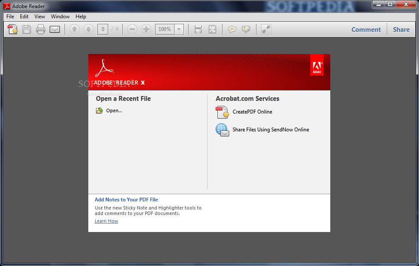The height and width of the screenshot is (266, 419).
Task: Open the zoom level dropdown
Action: (x=178, y=29)
